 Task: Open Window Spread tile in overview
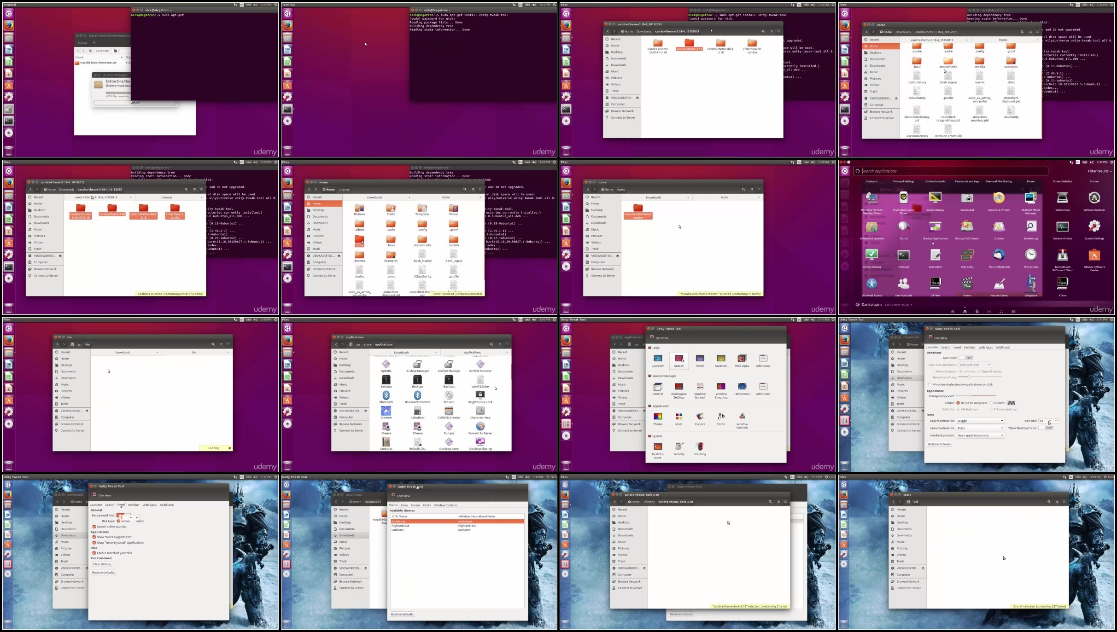[x=700, y=390]
